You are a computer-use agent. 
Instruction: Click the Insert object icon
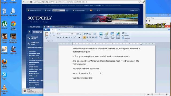(x=118, y=34)
